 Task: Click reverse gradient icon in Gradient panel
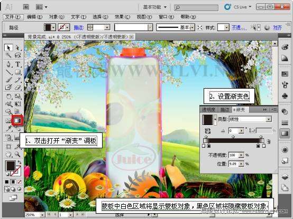tap(208, 130)
